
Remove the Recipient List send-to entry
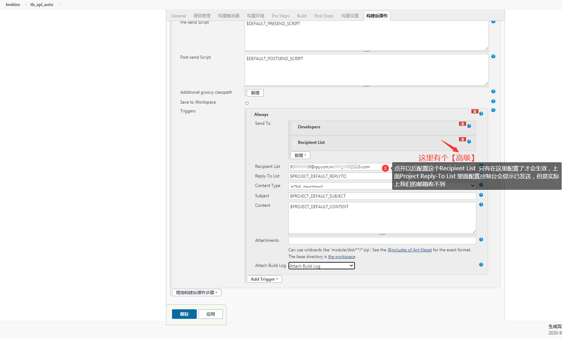click(x=462, y=140)
